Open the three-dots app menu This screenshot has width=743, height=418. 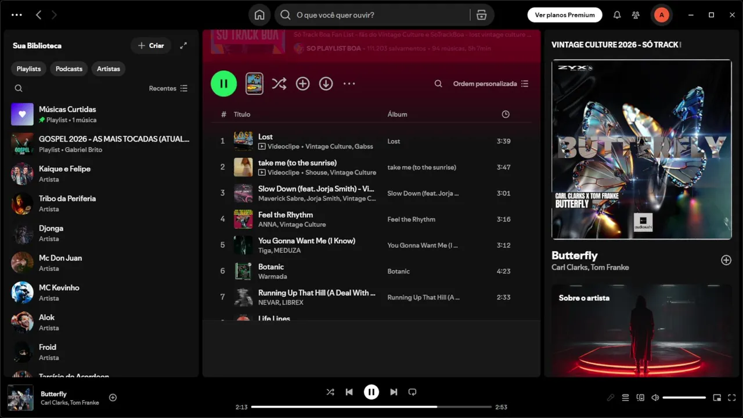click(17, 15)
